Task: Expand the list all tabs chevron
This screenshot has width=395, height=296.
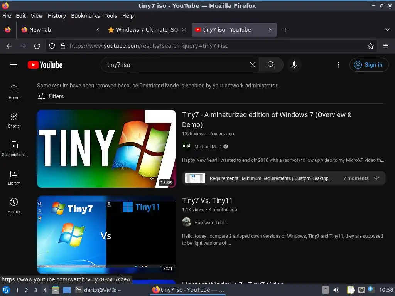Action: point(387,30)
